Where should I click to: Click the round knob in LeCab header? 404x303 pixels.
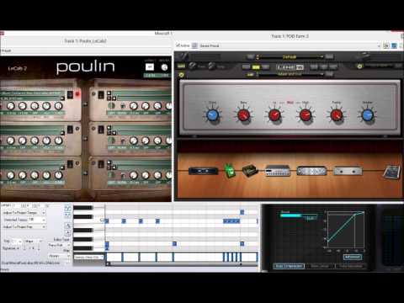tap(164, 67)
